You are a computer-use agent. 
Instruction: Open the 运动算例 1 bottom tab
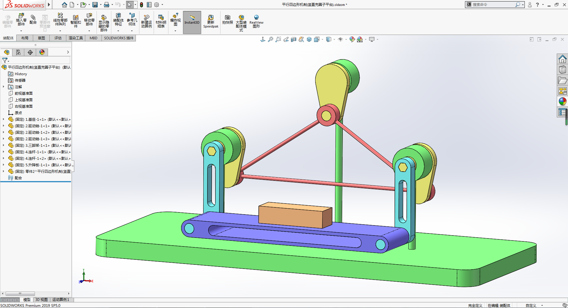(x=61, y=300)
